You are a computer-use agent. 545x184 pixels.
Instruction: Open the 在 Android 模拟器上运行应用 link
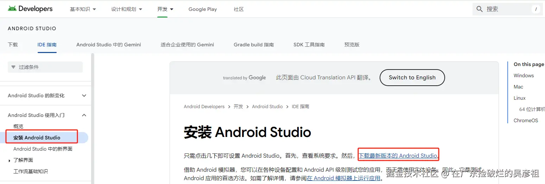[343, 178]
